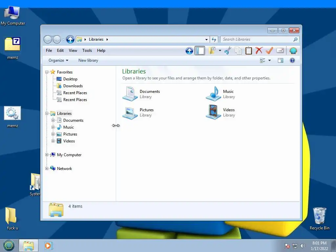This screenshot has width=336, height=252.
Task: Open the dropdown arrow beside folder options icon
Action: point(220,51)
